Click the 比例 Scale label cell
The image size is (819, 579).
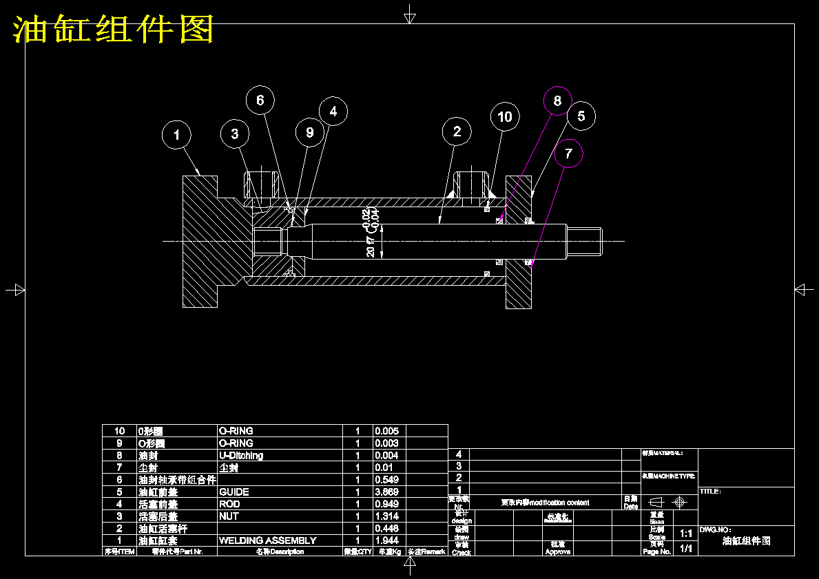tap(657, 533)
